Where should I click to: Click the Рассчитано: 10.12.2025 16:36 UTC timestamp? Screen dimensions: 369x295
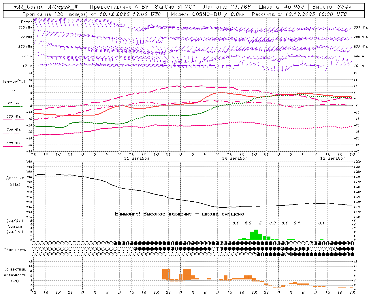[299, 14]
